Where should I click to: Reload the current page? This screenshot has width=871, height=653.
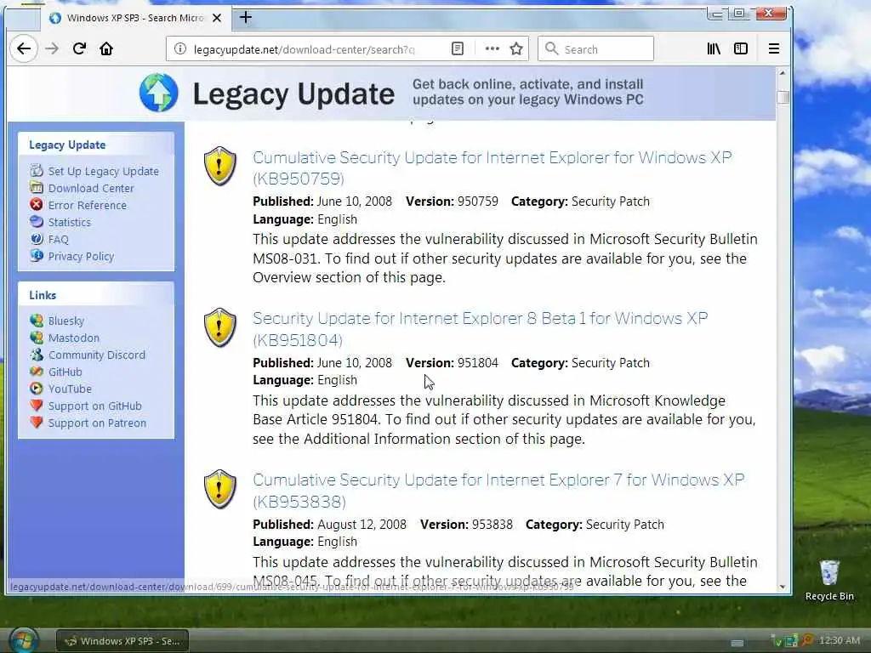coord(79,48)
